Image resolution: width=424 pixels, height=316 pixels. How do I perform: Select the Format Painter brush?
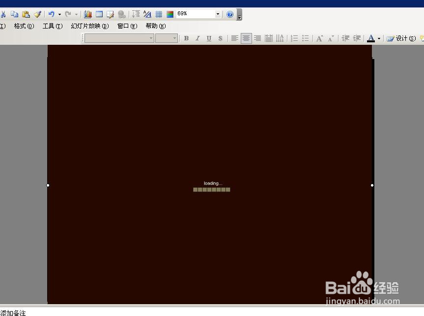pyautogui.click(x=38, y=14)
